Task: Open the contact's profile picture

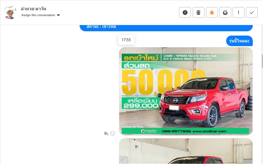Action: pos(10,12)
